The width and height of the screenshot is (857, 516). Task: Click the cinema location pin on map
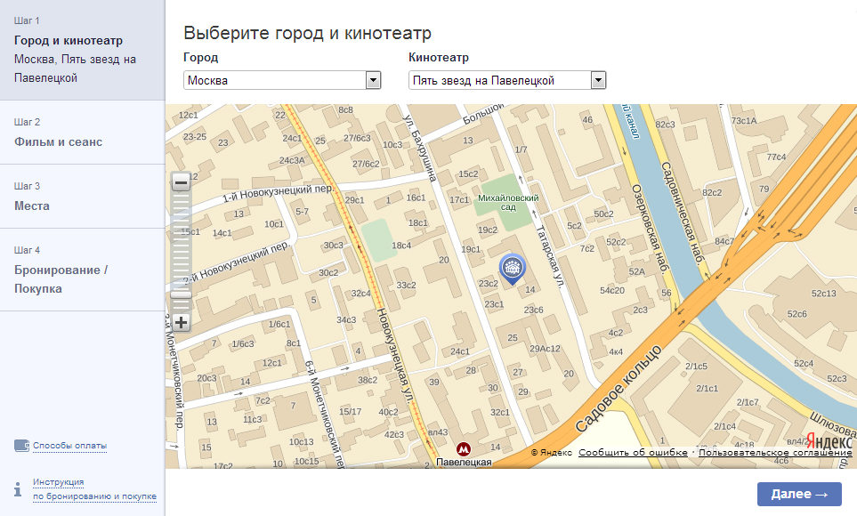click(x=512, y=270)
